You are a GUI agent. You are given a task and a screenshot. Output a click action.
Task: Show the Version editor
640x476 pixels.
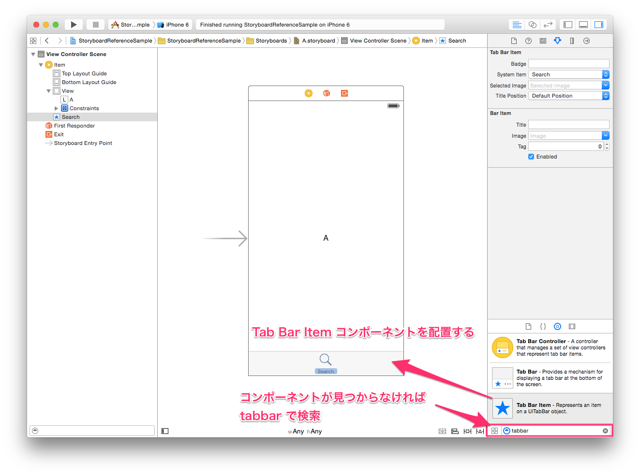(x=548, y=25)
